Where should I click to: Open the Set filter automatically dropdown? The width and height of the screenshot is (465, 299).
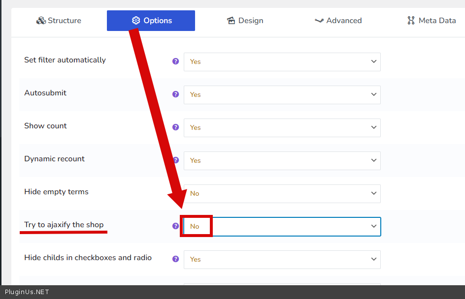tap(282, 62)
